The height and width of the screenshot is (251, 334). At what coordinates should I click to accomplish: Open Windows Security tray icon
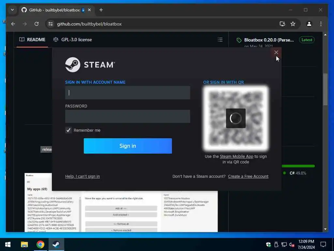click(x=268, y=244)
